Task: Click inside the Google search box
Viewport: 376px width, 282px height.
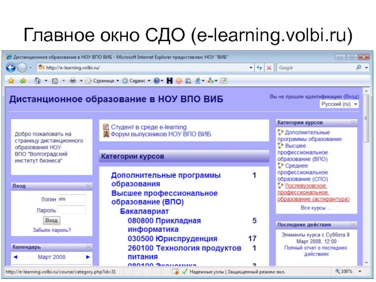Action: point(316,68)
